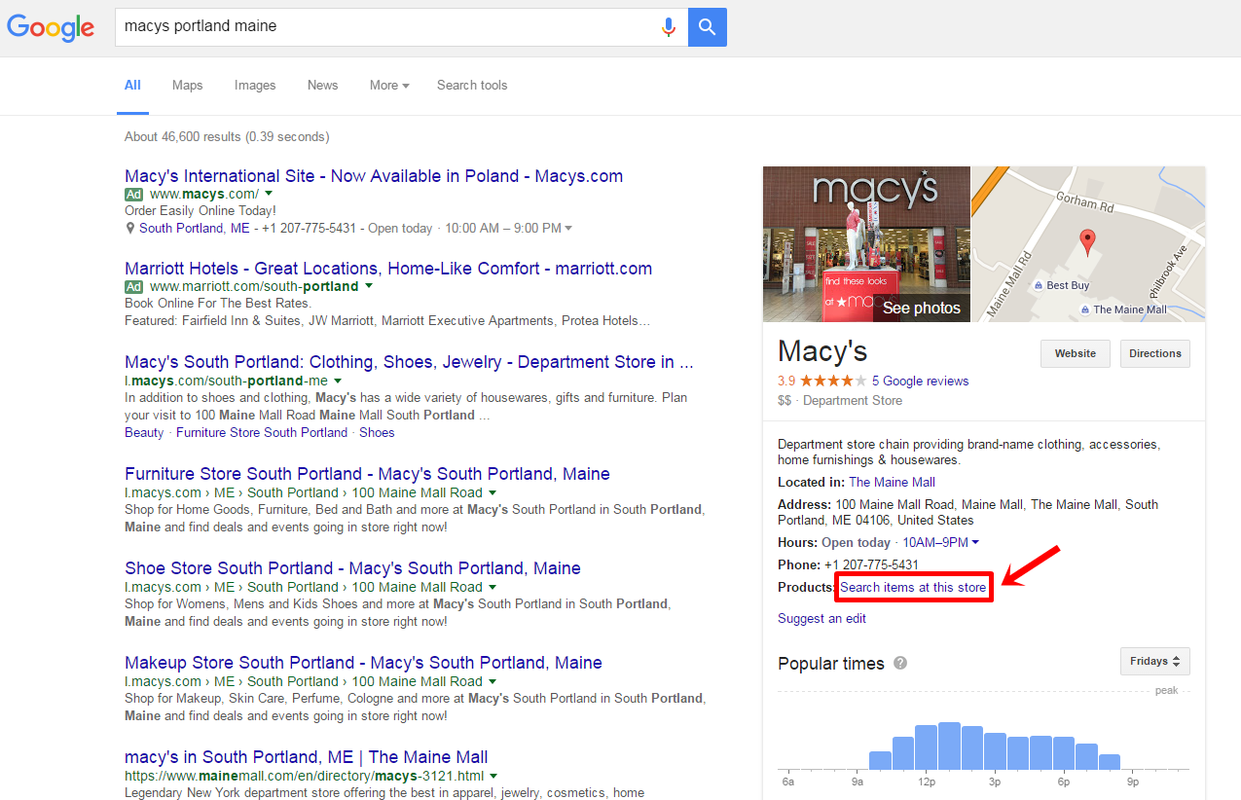This screenshot has width=1241, height=800.
Task: Click the 12p bar in Popular times chart
Action: (927, 747)
